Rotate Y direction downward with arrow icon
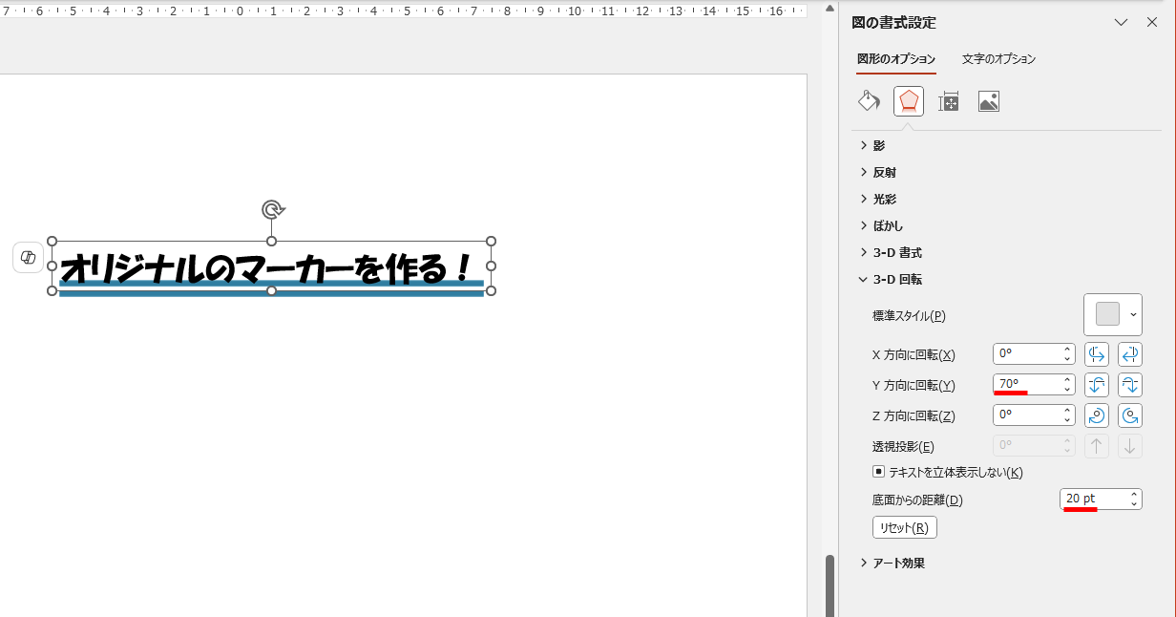Viewport: 1176px width, 617px height. 1129,384
